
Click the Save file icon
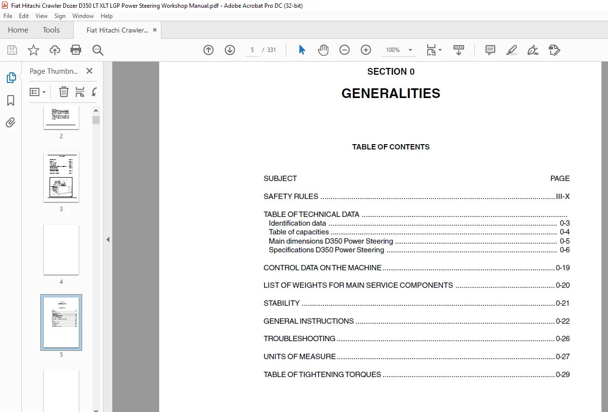click(12, 50)
